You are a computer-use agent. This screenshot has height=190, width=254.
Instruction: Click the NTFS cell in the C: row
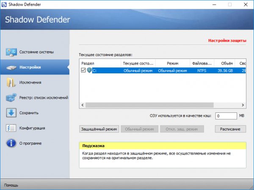[202, 70]
